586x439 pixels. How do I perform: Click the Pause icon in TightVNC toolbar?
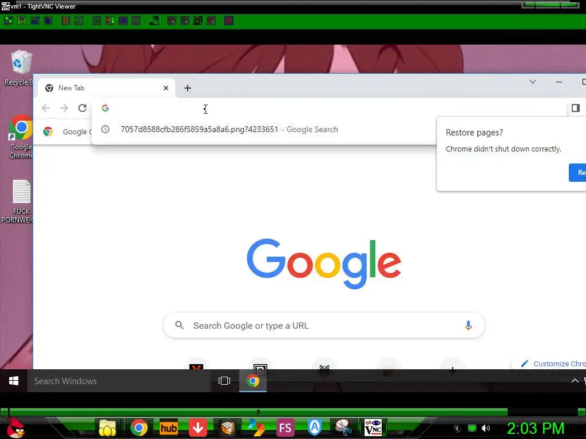(x=66, y=21)
